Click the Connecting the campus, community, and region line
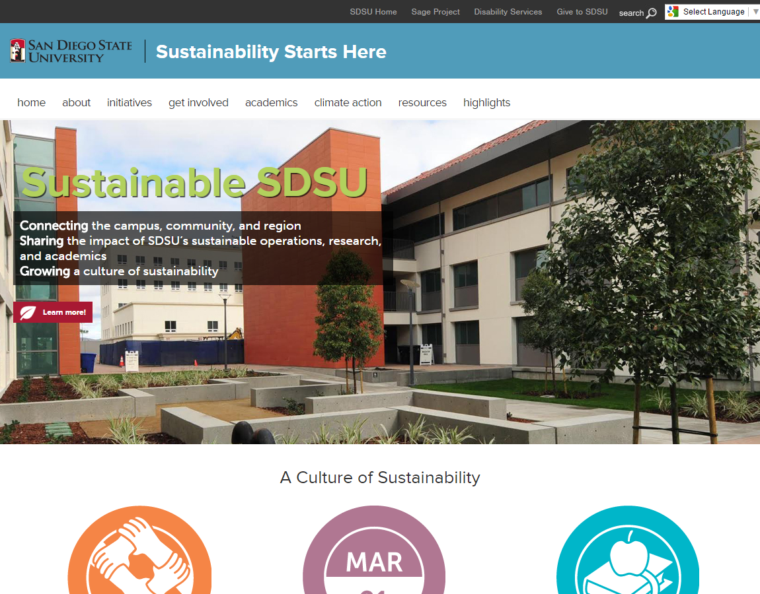This screenshot has width=760, height=594. coord(161,226)
